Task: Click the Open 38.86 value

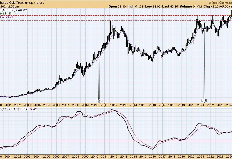Action: [x=117, y=6]
